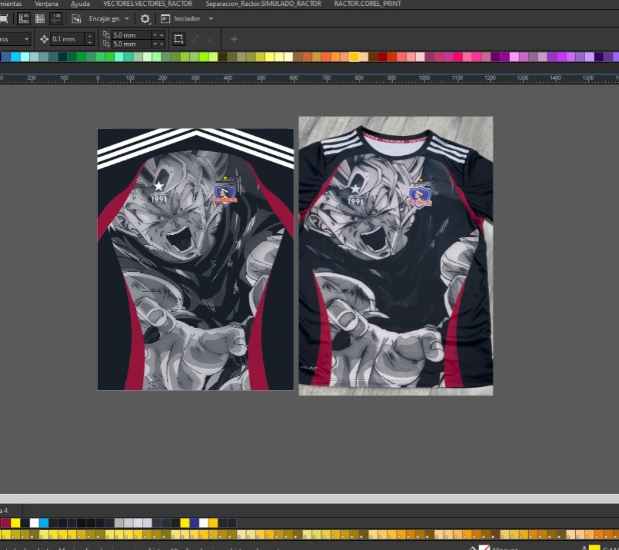This screenshot has width=619, height=550.
Task: Click the yellow outline color indicator
Action: (594, 547)
